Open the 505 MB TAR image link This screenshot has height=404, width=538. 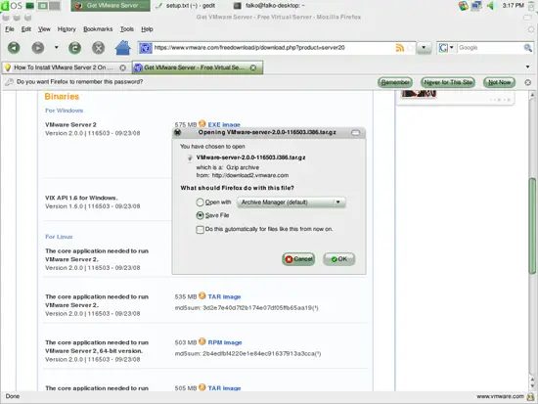[x=224, y=388]
